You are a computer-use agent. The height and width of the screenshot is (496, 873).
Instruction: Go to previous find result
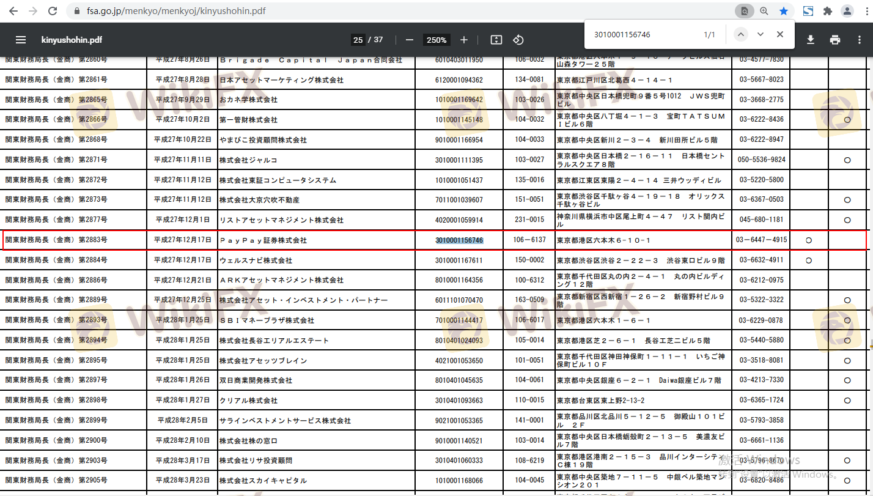pos(741,34)
